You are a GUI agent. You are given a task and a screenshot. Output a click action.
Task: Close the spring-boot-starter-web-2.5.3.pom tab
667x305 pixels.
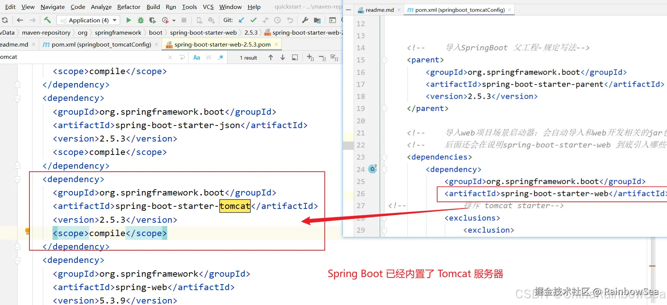[x=276, y=44]
